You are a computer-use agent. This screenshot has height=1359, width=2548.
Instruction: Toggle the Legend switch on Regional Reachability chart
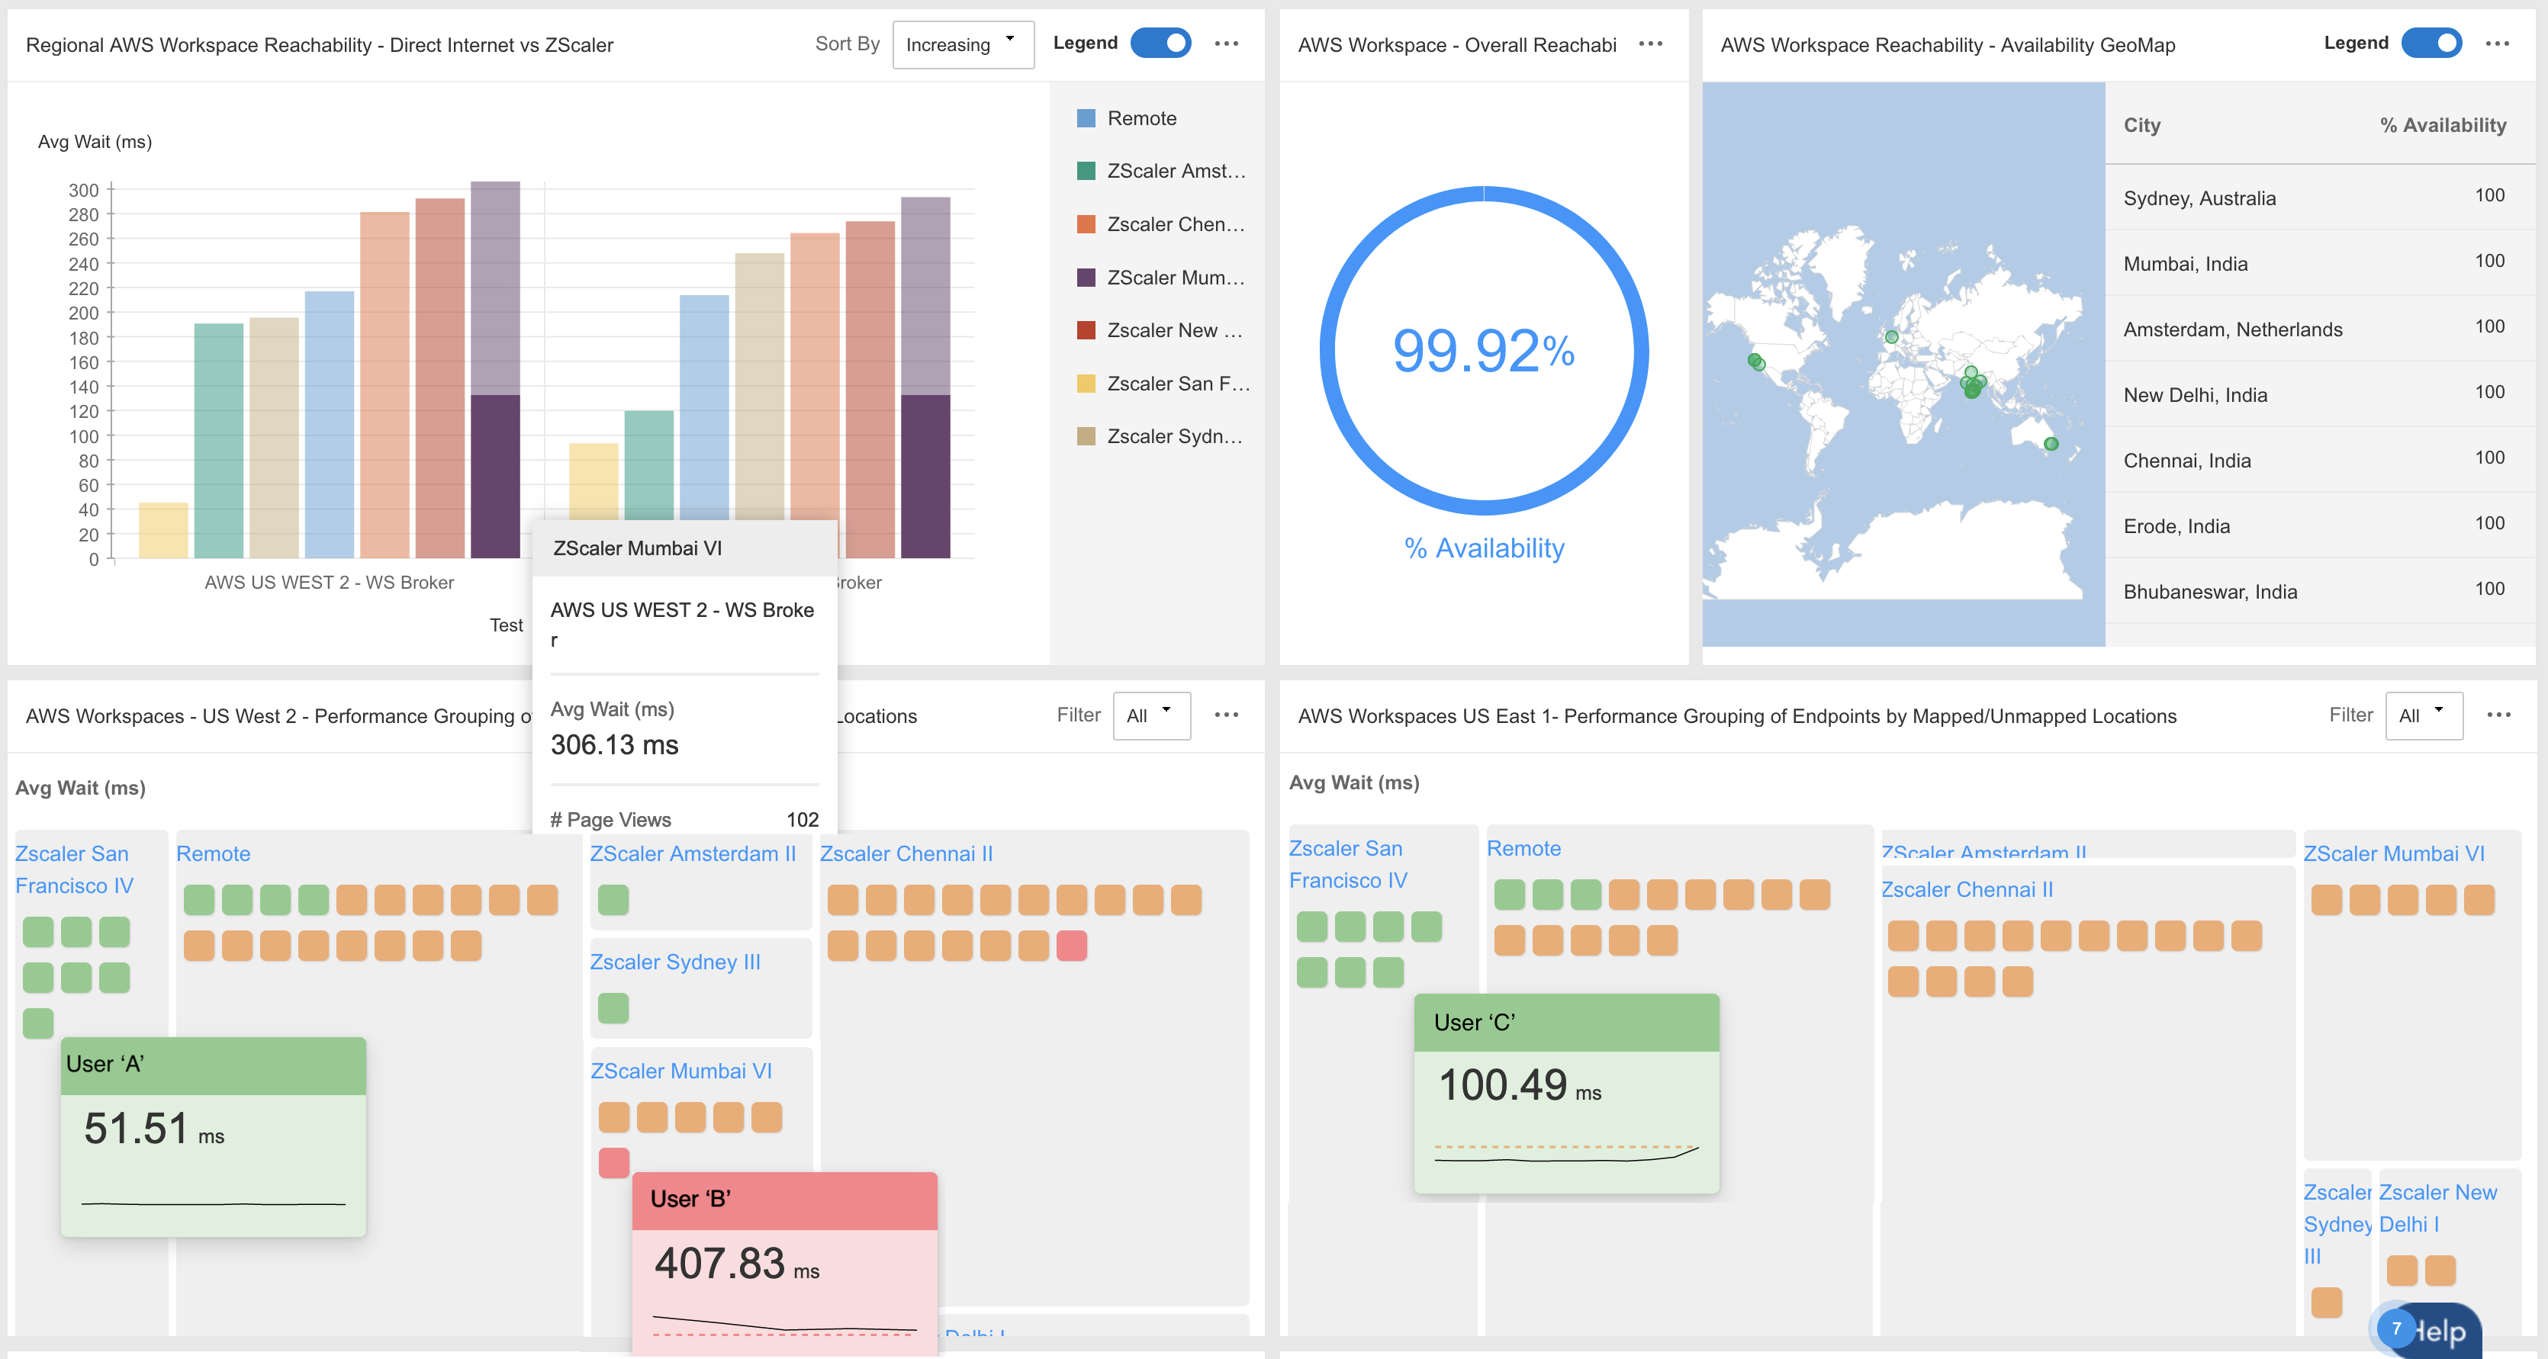tap(1161, 43)
